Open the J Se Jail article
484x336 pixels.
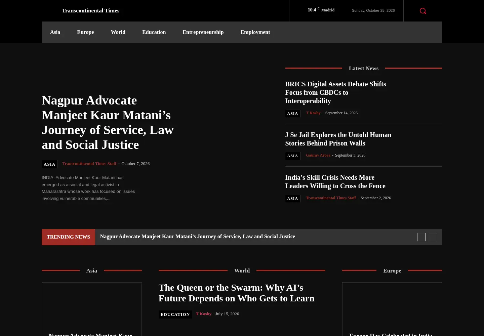(x=338, y=139)
